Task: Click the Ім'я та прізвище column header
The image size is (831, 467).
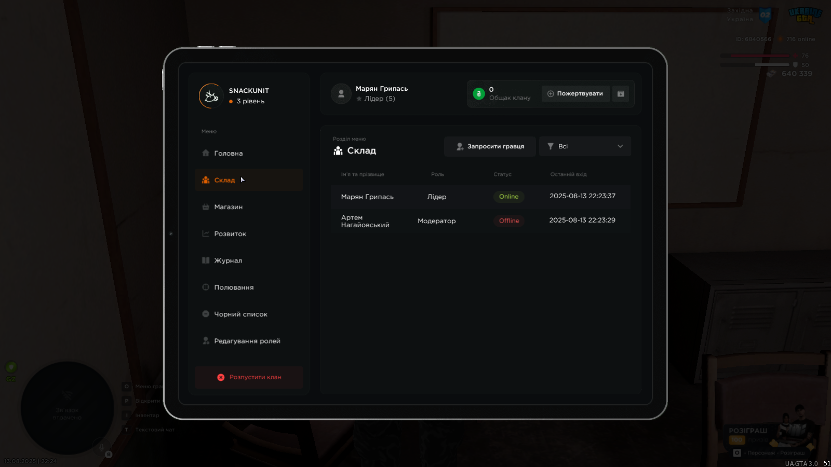Action: point(363,174)
